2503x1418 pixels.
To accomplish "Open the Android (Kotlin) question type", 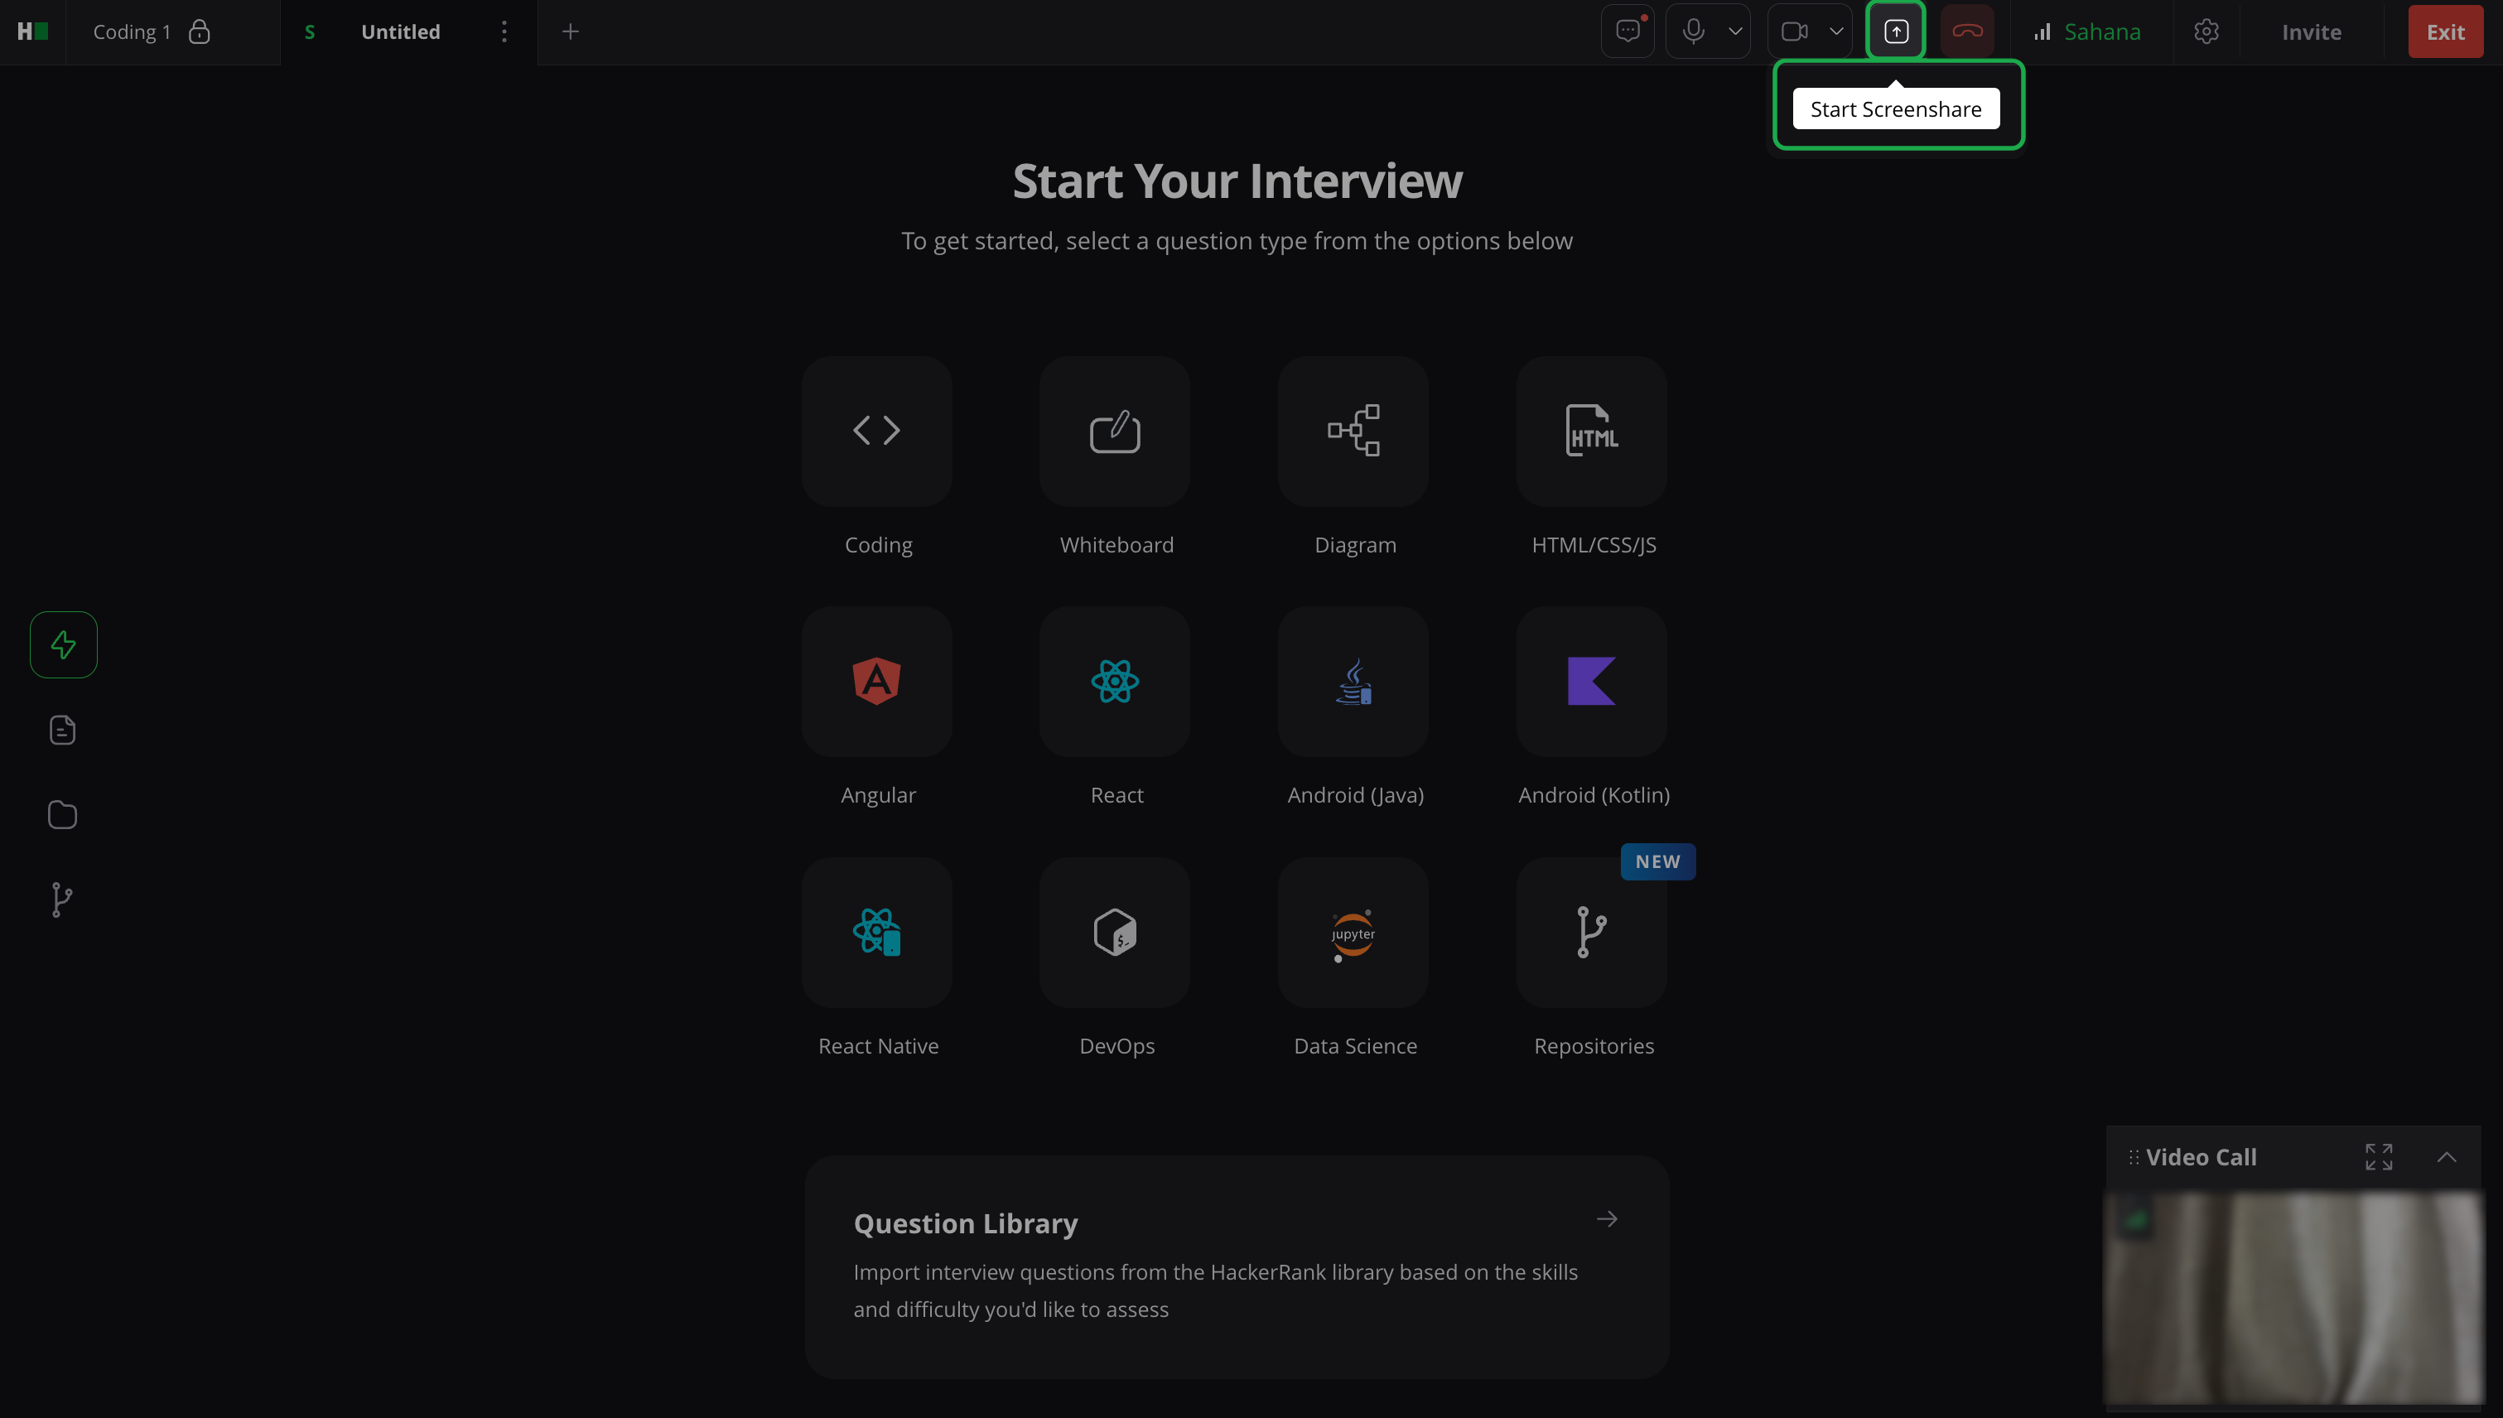I will pos(1591,682).
